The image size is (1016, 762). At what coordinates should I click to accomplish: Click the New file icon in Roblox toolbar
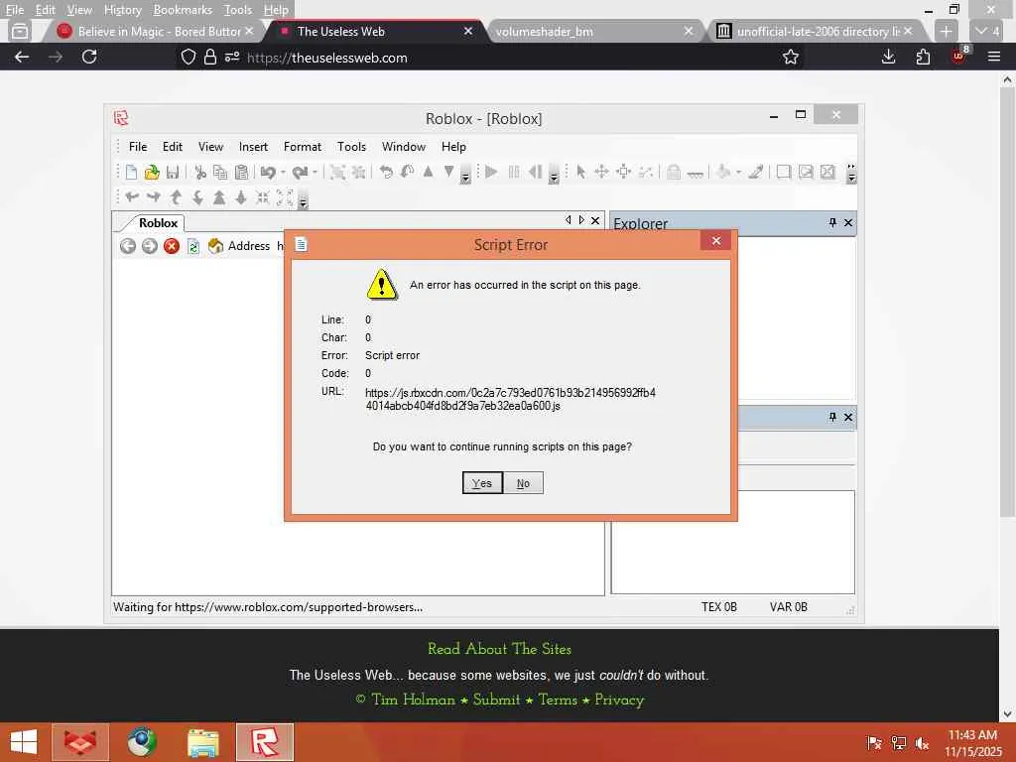click(x=132, y=172)
